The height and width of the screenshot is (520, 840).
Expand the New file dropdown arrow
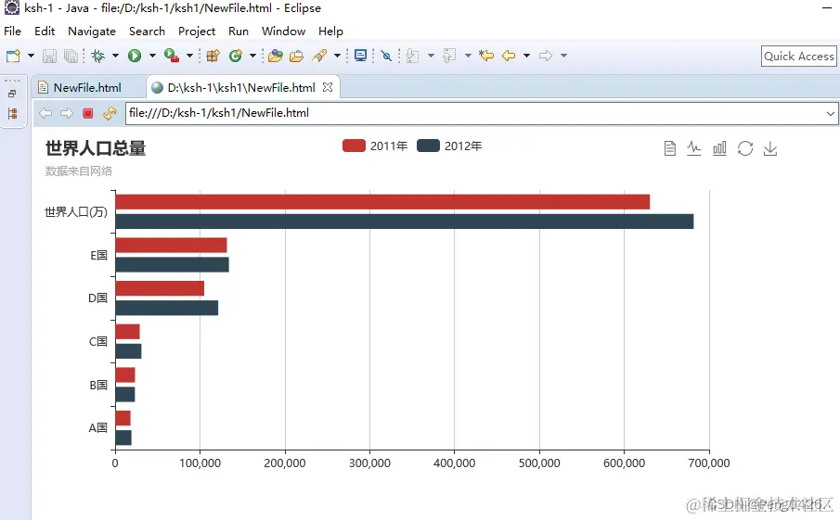point(31,56)
